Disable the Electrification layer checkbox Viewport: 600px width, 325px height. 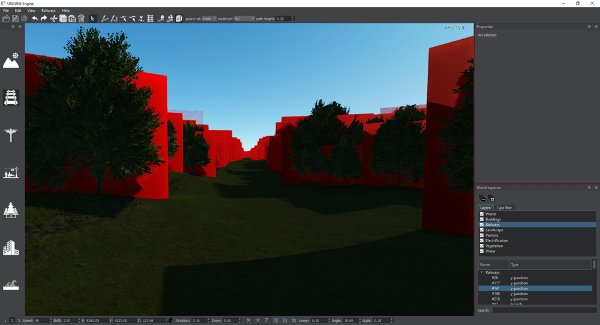point(482,241)
